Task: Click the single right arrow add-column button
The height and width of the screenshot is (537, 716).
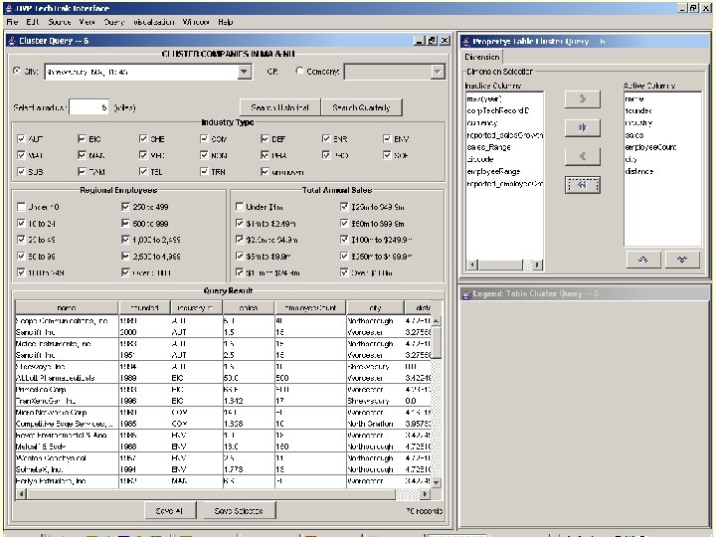Action: coord(582,98)
